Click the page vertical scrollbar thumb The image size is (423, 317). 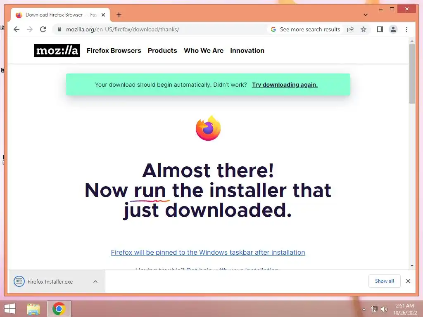(x=412, y=73)
